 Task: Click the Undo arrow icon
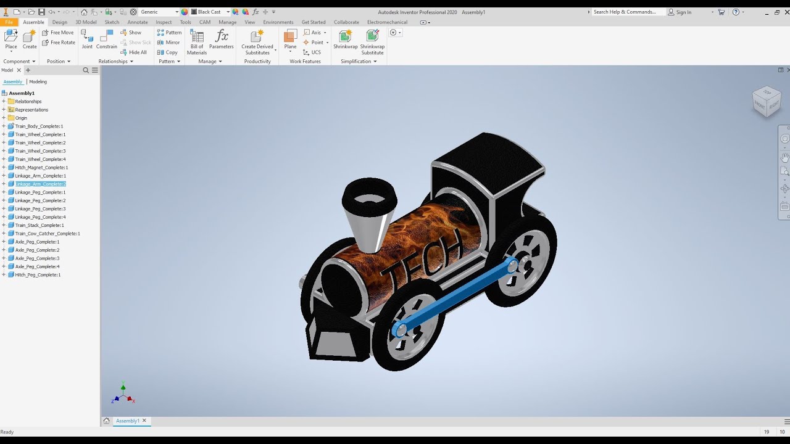52,12
